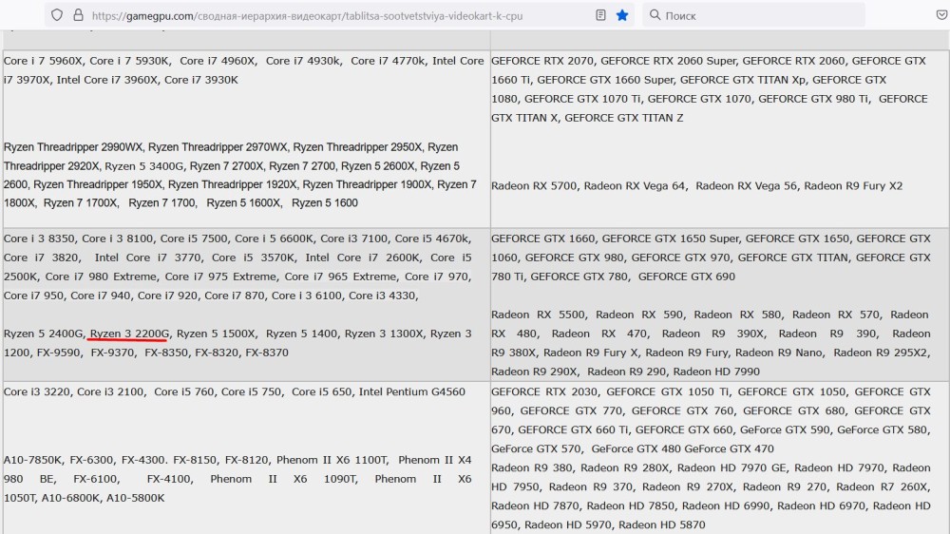Select the Radeon RX 5700 text
The height and width of the screenshot is (534, 950).
(534, 185)
